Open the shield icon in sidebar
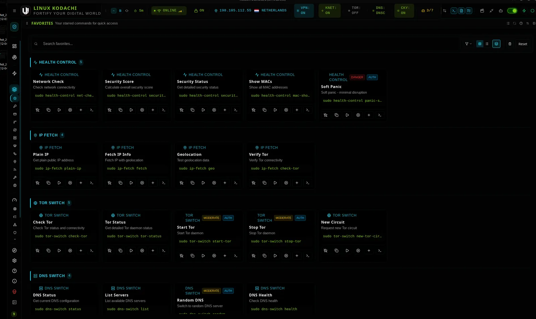 click(x=14, y=27)
